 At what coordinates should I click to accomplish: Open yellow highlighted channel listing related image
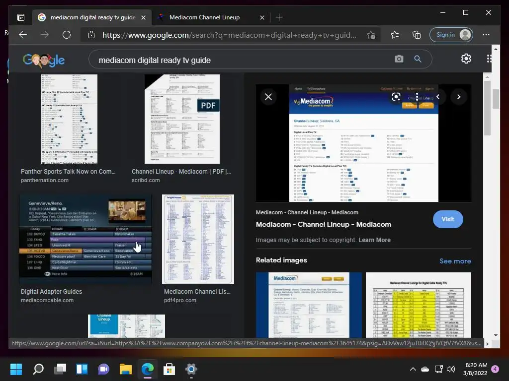click(419, 305)
